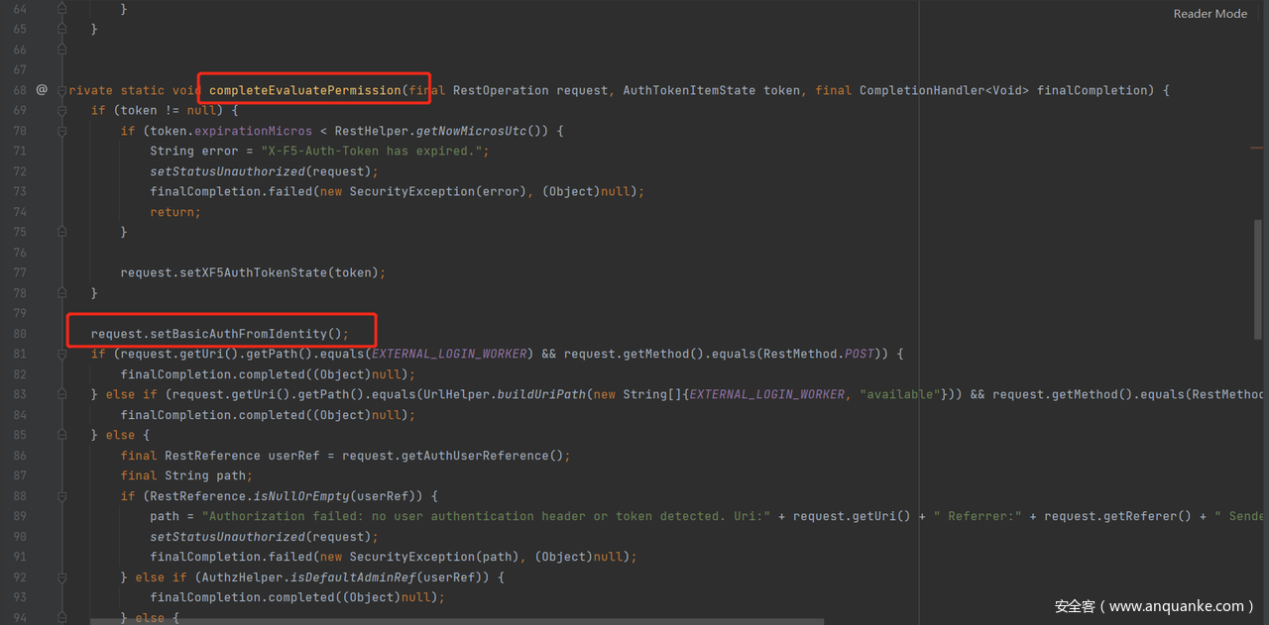1269x625 pixels.
Task: Click the setBasicAuthFromIdentity method call
Action: (x=219, y=334)
